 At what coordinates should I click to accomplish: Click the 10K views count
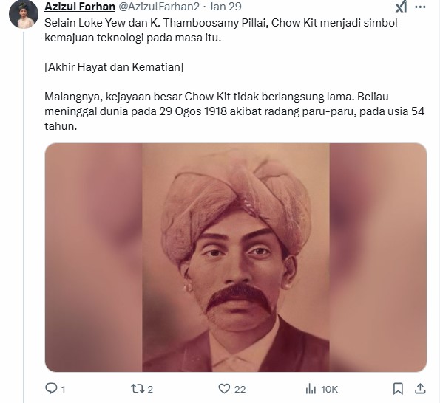pyautogui.click(x=329, y=389)
